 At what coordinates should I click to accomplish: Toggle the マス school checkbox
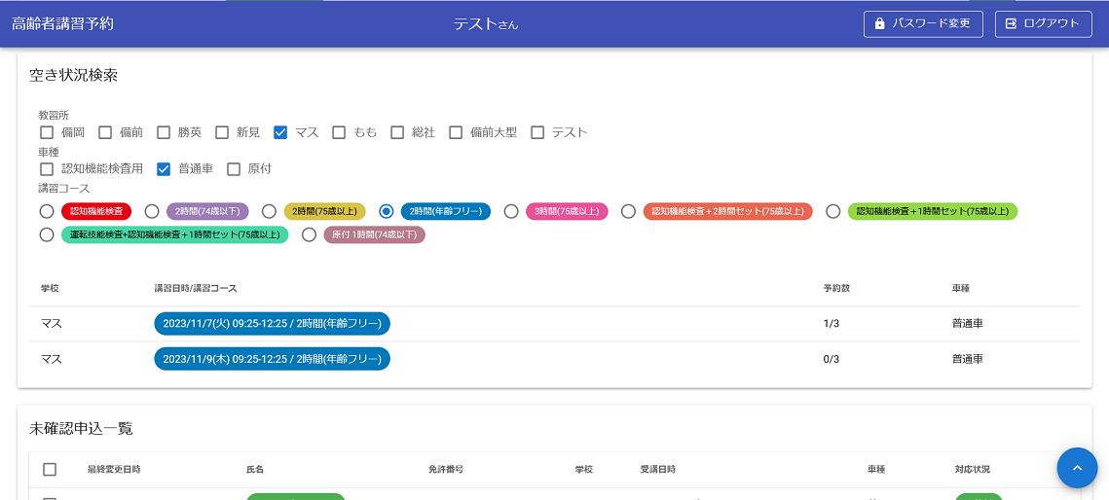click(x=280, y=132)
